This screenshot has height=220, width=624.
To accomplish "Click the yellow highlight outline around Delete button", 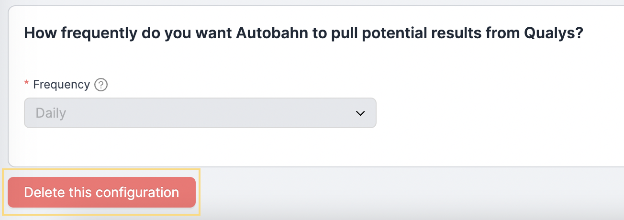I will (101, 169).
